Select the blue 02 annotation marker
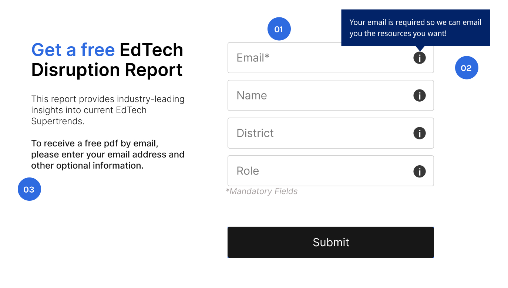 (467, 68)
